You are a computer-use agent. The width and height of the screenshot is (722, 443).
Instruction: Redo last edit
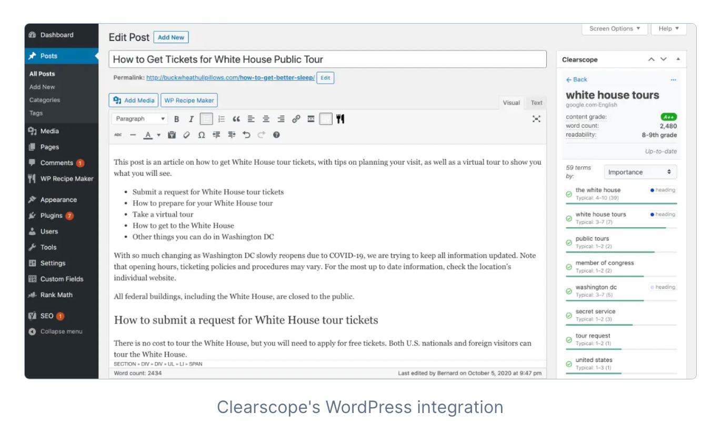[x=262, y=135]
